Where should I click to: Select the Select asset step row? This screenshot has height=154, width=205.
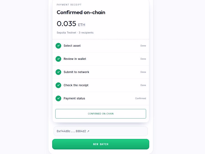tap(101, 46)
